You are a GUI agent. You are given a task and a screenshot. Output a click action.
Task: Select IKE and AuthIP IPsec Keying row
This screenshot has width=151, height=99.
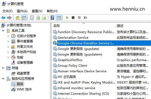tap(102, 82)
